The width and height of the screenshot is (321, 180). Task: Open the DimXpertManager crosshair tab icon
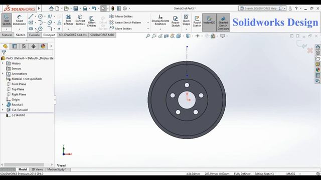click(34, 46)
